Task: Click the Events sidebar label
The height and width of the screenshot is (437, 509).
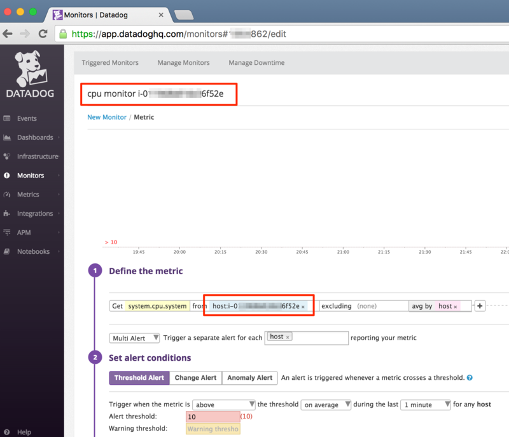Action: pyautogui.click(x=27, y=118)
